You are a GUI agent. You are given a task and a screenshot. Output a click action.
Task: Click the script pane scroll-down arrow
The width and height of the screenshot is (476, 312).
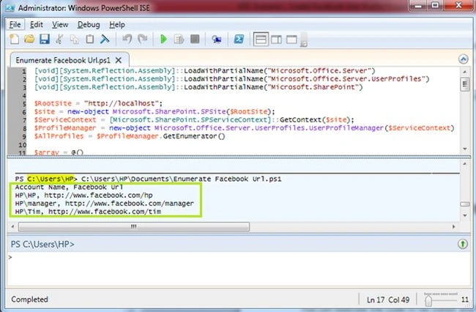(x=464, y=149)
